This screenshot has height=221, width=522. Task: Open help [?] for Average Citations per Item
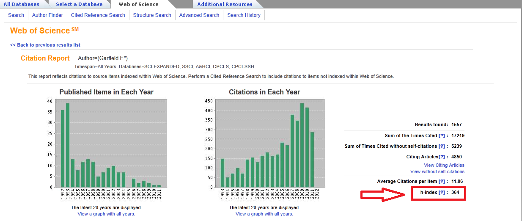pos(442,181)
